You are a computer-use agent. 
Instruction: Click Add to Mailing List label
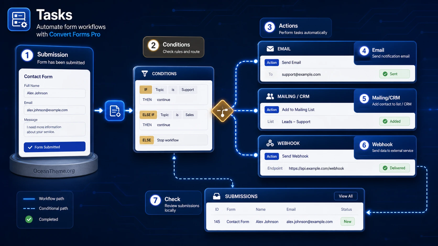coord(298,110)
